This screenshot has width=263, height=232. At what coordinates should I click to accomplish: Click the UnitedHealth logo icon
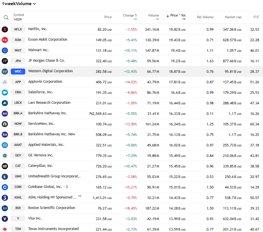click(5, 177)
